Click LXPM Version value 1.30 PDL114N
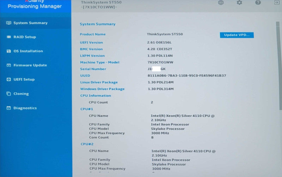 tap(160, 56)
